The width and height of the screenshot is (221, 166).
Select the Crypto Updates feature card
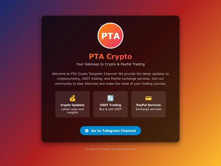(x=72, y=104)
